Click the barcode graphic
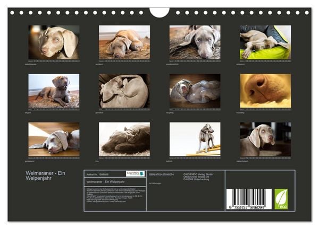 (x=249, y=199)
